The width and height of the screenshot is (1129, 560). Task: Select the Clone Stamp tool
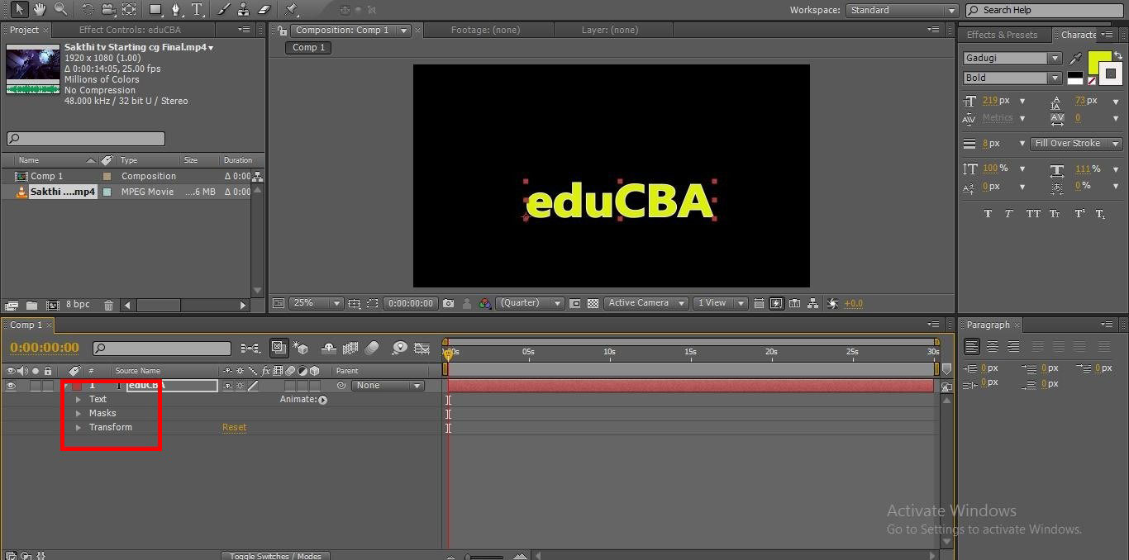pyautogui.click(x=244, y=10)
